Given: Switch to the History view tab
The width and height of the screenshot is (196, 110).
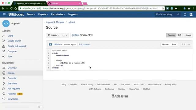Looking at the screenshot, I should (x=188, y=35).
